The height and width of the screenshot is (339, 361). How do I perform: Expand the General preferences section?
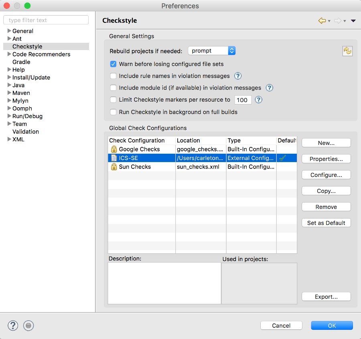(9, 31)
